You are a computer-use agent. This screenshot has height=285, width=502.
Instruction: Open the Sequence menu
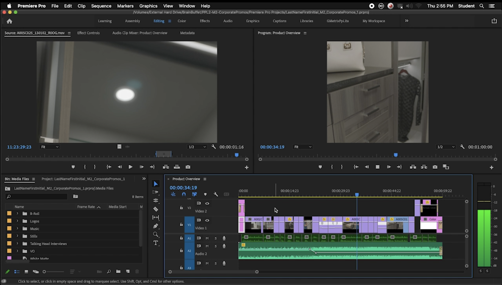[x=101, y=6]
